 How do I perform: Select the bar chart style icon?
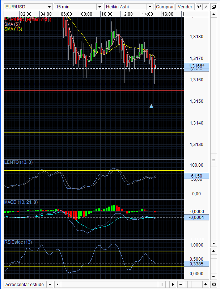(199, 7)
